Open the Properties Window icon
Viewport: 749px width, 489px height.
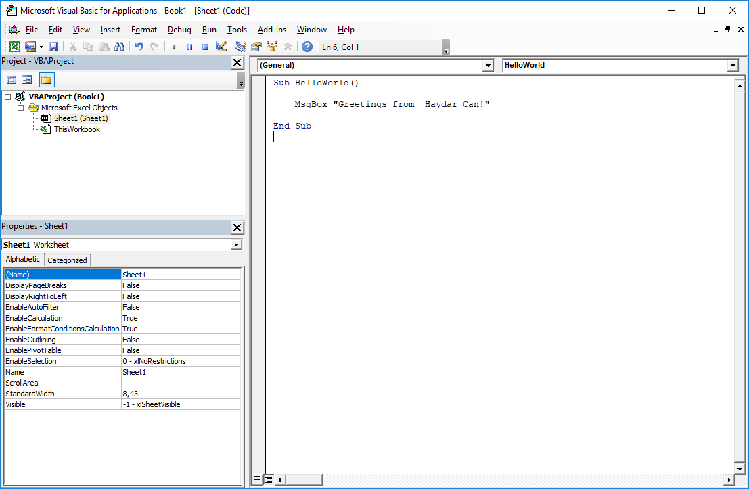(256, 47)
